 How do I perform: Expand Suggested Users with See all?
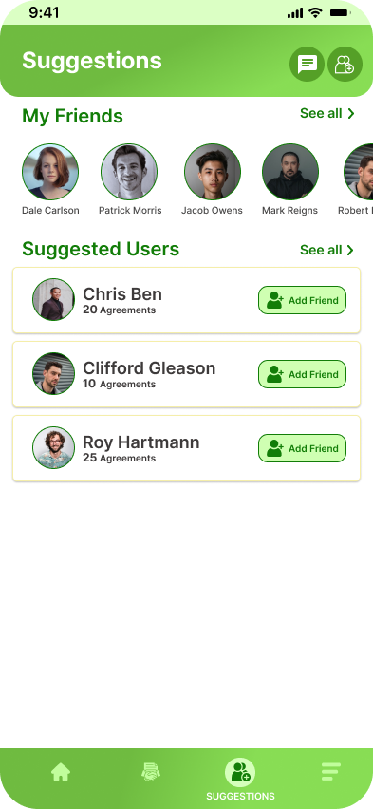pyautogui.click(x=327, y=250)
